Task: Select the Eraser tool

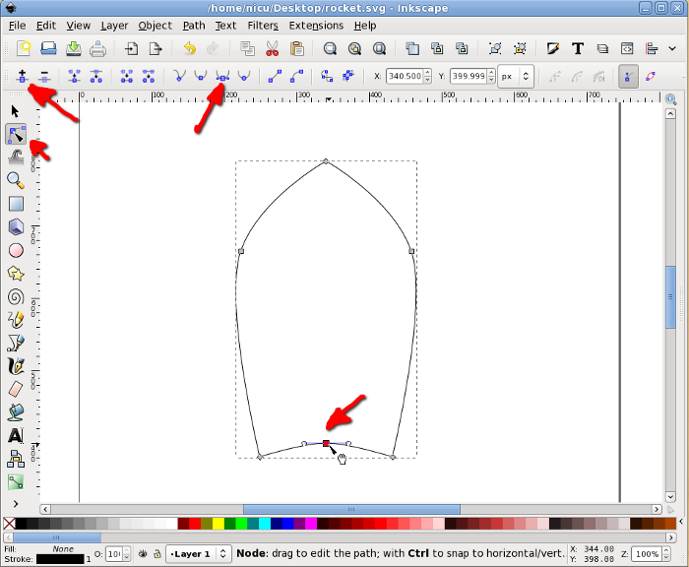Action: pyautogui.click(x=16, y=389)
